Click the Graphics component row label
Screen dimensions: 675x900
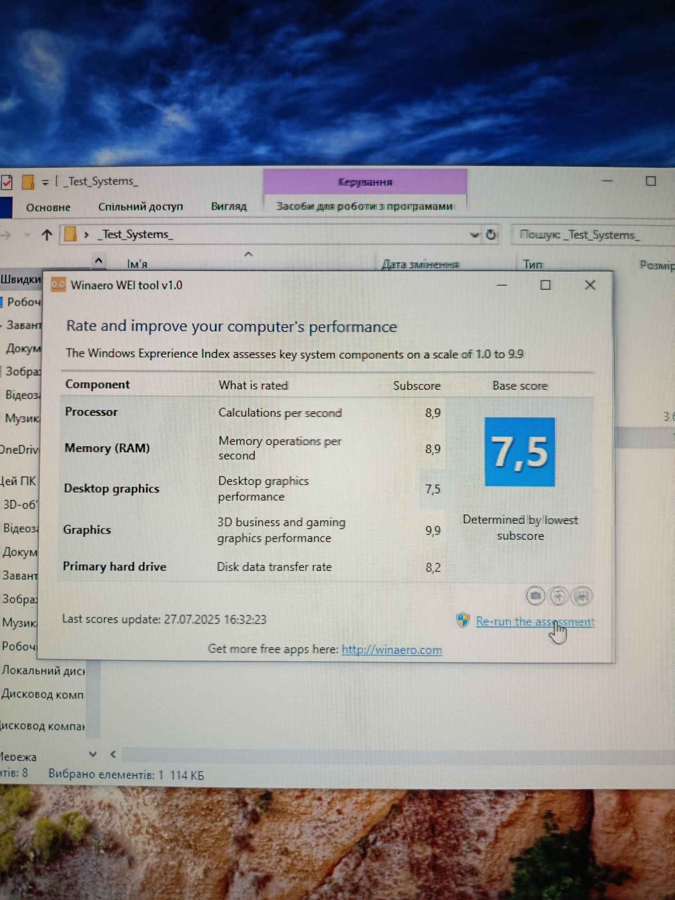click(x=87, y=530)
